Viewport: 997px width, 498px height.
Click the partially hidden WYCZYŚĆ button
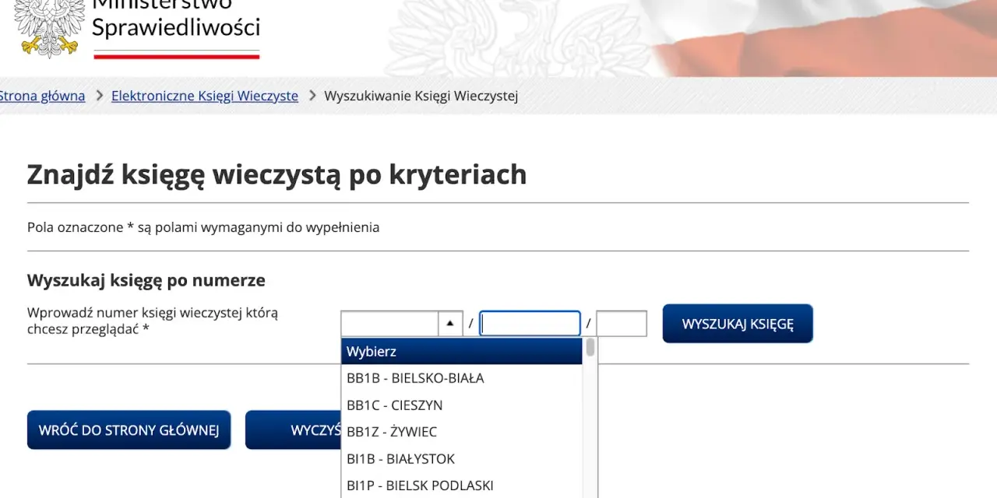point(294,430)
